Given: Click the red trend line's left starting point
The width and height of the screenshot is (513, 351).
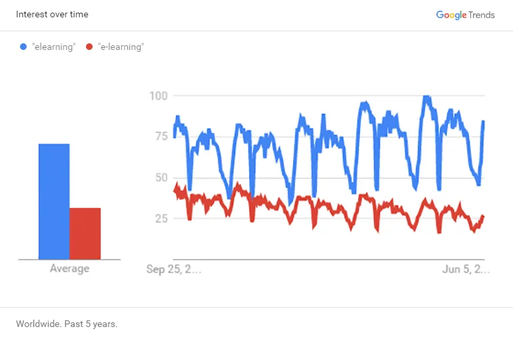Looking at the screenshot, I should pos(175,190).
